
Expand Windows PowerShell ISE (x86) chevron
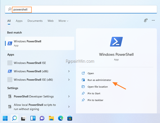69,80
